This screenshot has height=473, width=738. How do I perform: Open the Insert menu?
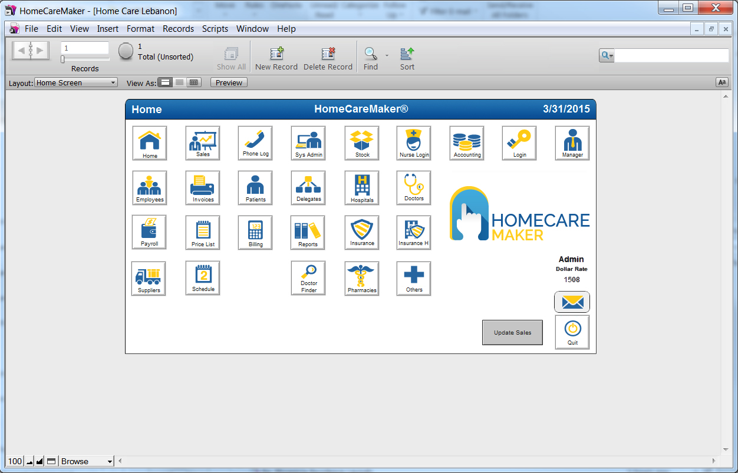(x=108, y=29)
